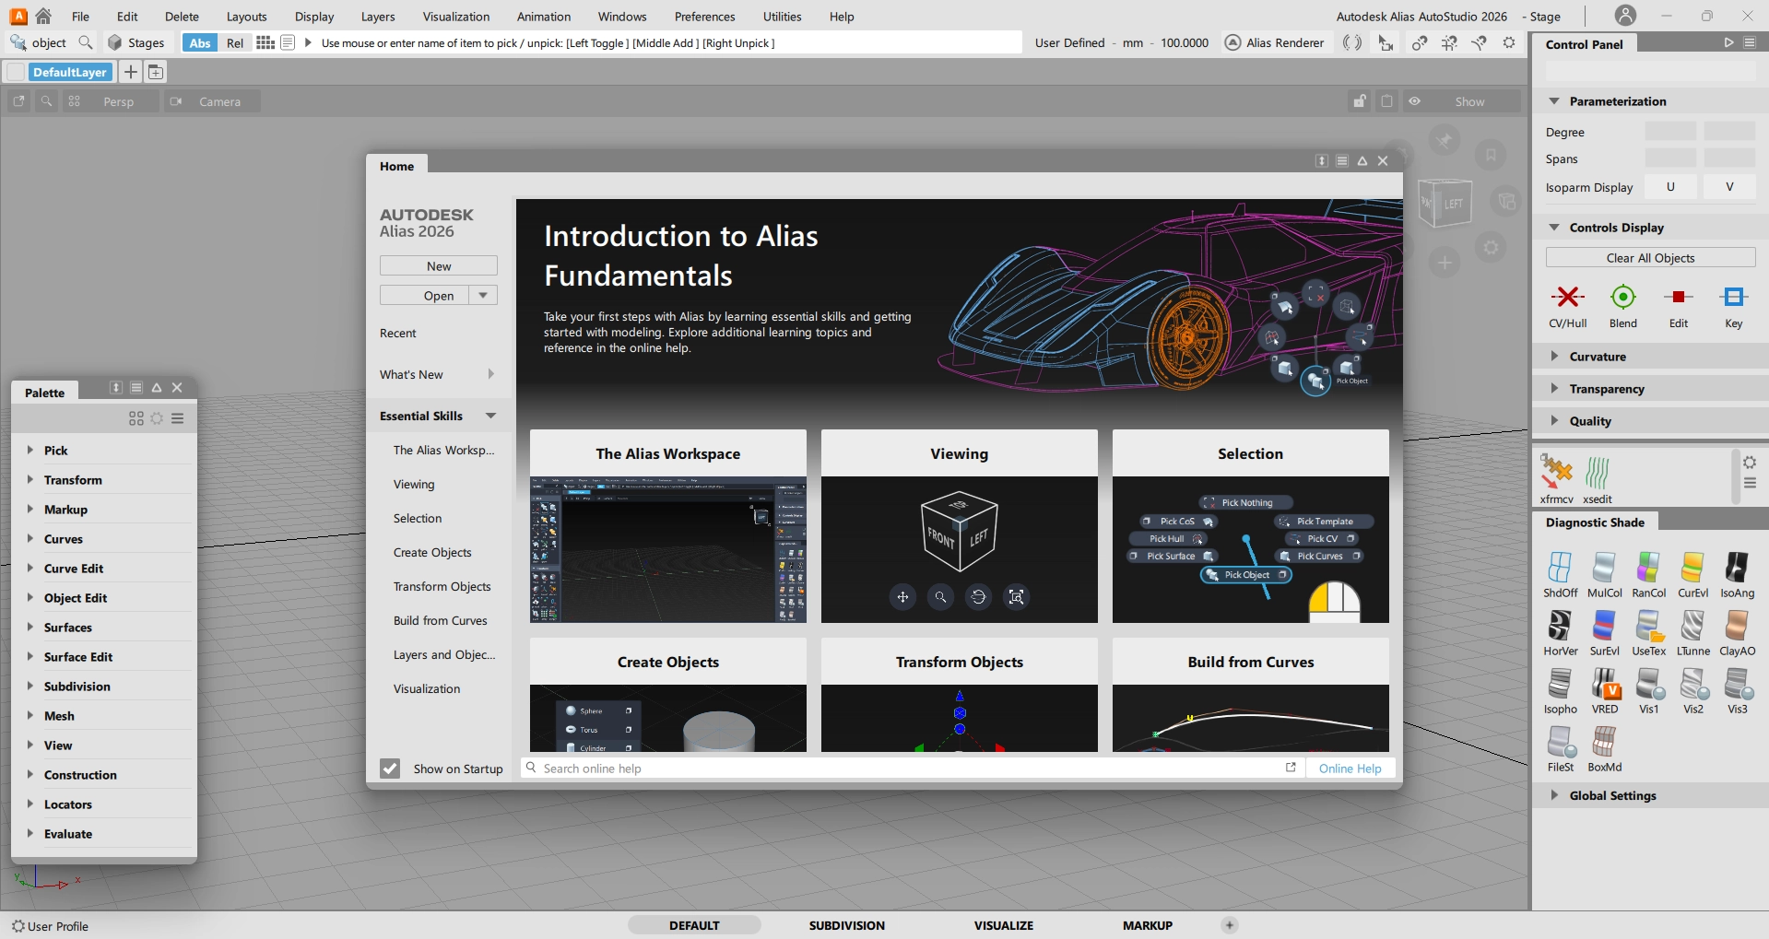Select the Vis2 shading icon
The image size is (1769, 939).
click(1692, 684)
